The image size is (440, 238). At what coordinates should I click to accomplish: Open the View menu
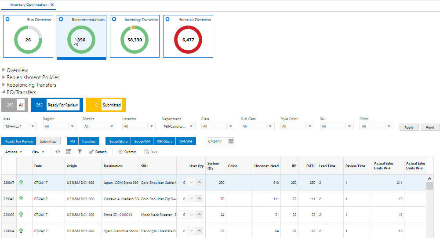coord(38,152)
